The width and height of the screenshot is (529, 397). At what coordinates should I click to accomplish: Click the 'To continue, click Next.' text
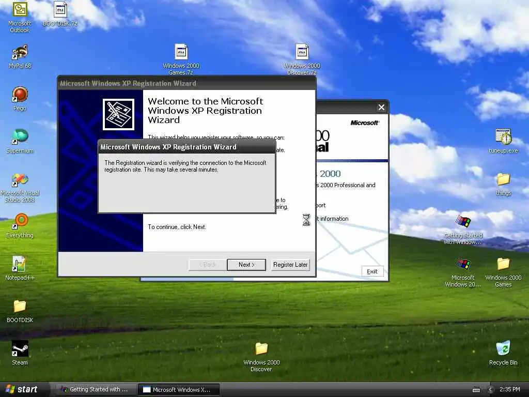click(177, 227)
